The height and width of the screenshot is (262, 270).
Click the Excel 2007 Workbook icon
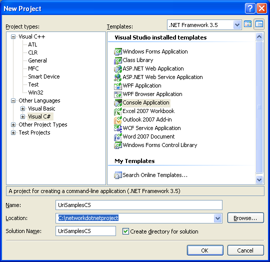118,111
